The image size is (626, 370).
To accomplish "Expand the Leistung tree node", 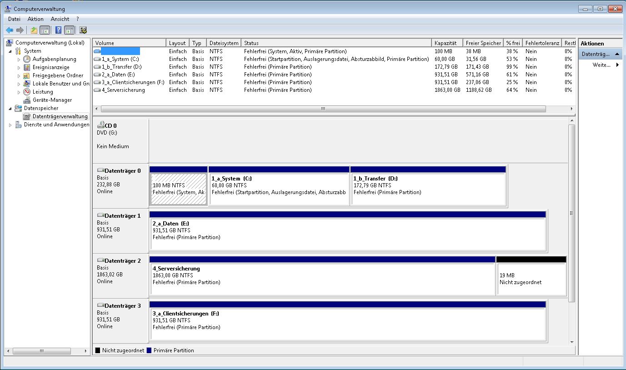I will (x=19, y=92).
